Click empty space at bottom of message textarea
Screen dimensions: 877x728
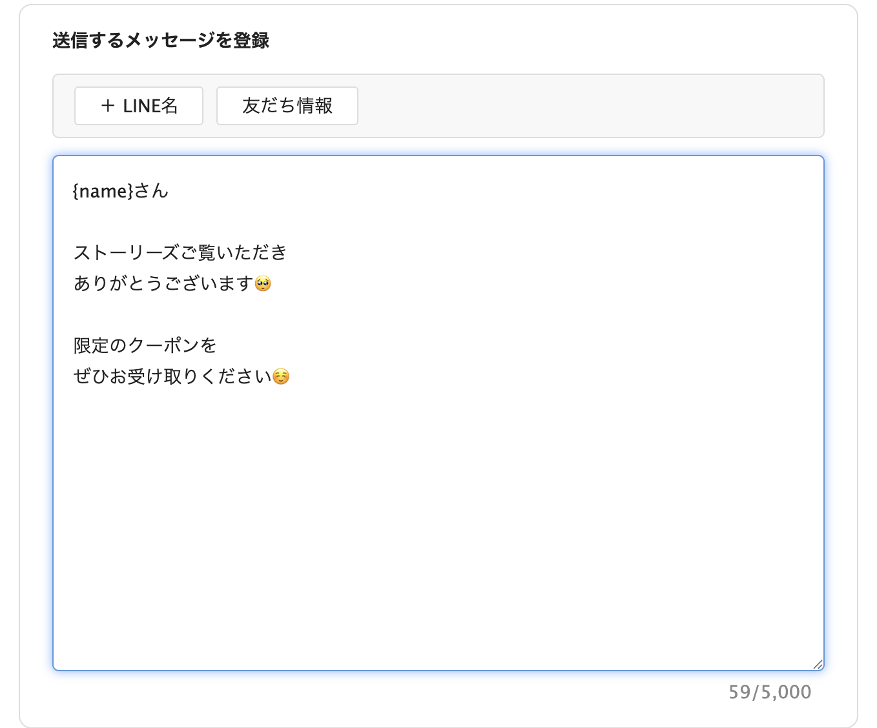(438, 549)
